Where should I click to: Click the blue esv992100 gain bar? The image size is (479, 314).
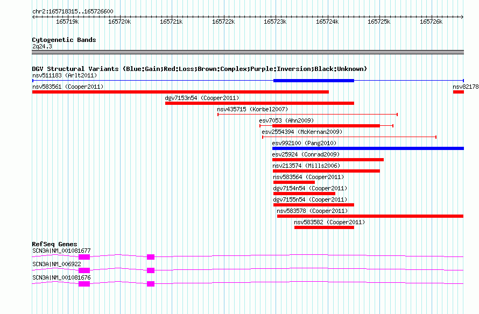(x=368, y=148)
